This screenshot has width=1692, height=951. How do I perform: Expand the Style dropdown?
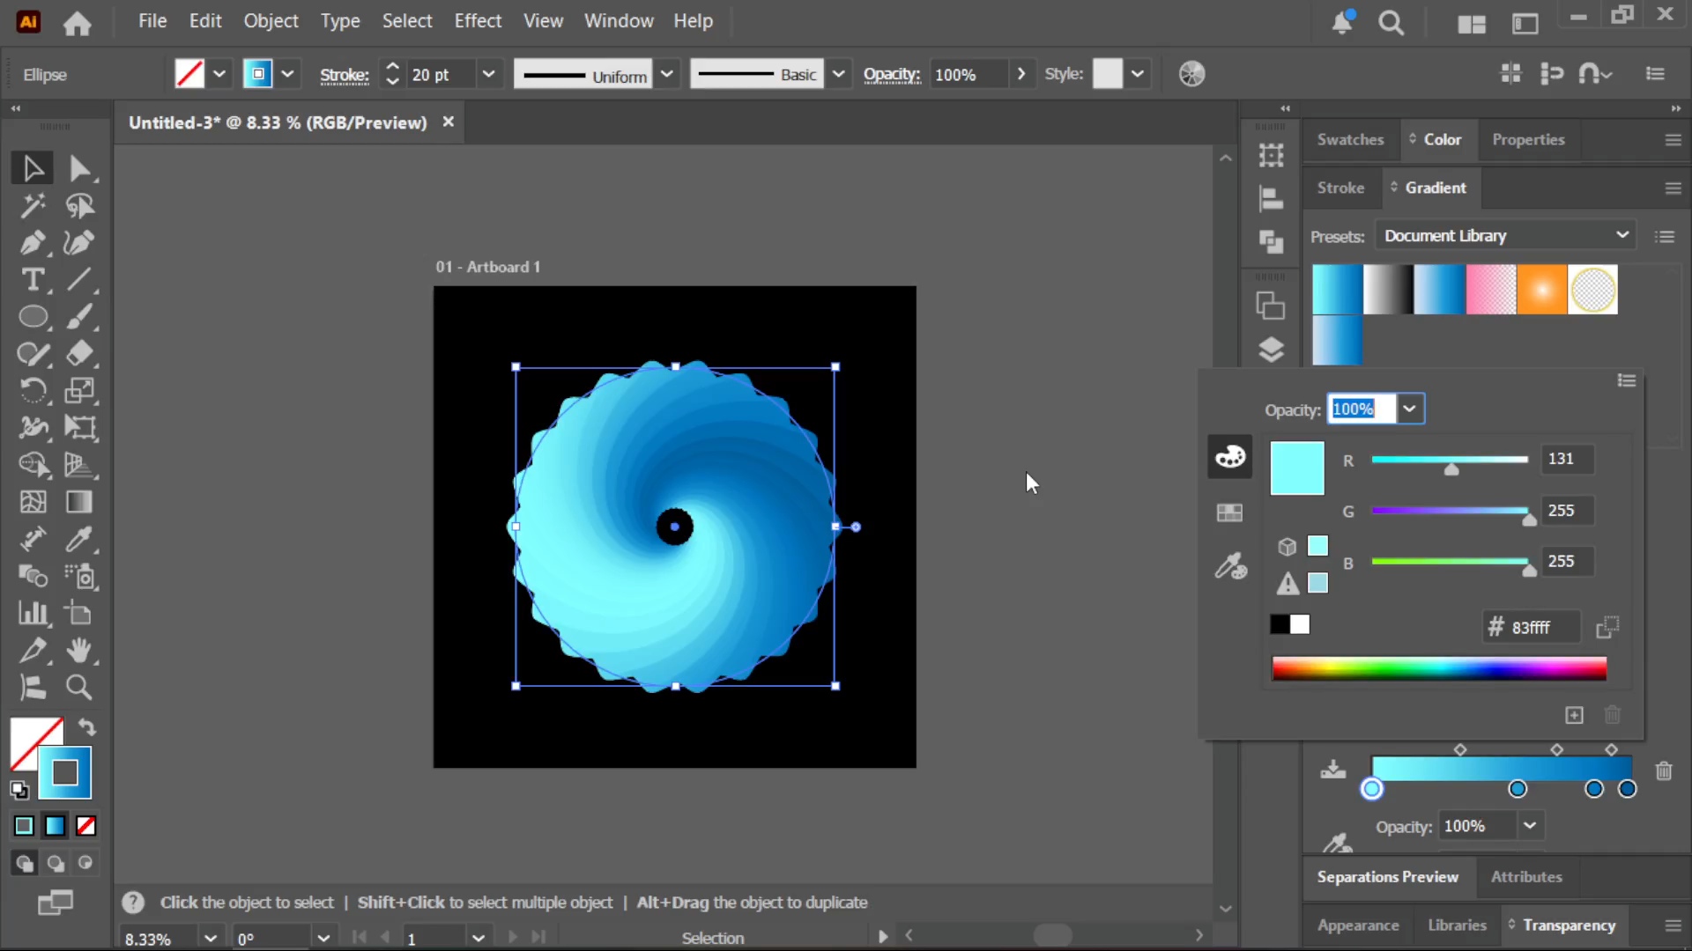point(1138,74)
